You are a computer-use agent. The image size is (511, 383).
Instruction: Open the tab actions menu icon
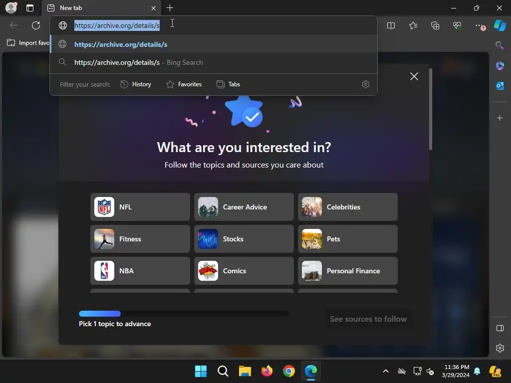click(x=30, y=8)
